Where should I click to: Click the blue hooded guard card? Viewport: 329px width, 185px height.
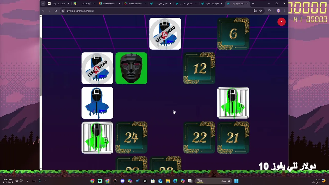pyautogui.click(x=97, y=103)
